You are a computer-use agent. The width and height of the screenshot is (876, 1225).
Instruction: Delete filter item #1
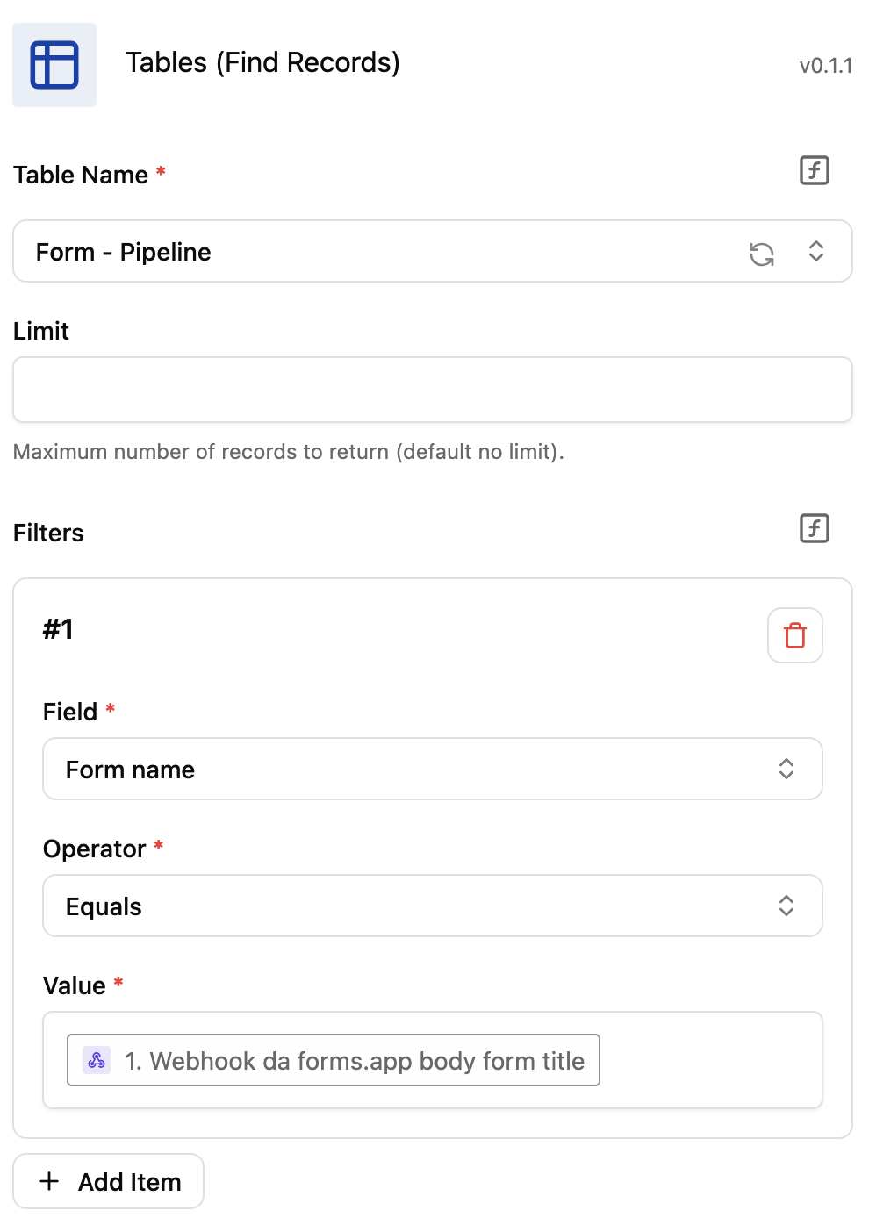click(x=794, y=635)
